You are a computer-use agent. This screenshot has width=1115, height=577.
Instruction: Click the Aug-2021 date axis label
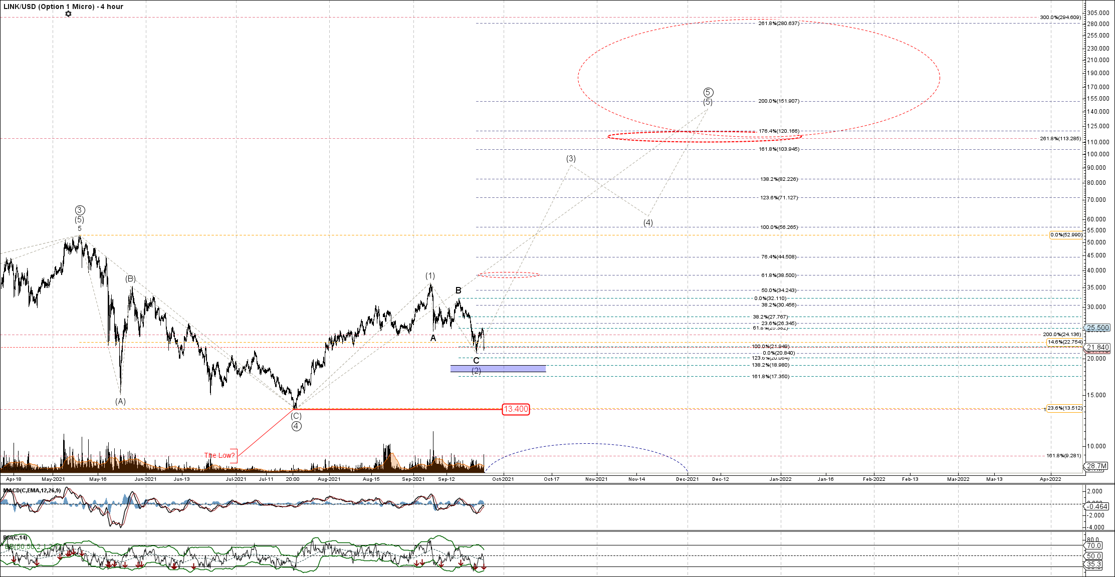coord(329,479)
